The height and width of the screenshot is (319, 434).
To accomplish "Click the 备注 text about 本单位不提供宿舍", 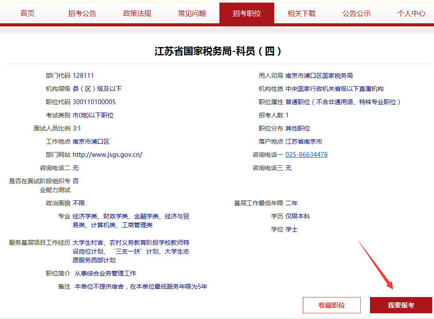I will click(x=141, y=286).
